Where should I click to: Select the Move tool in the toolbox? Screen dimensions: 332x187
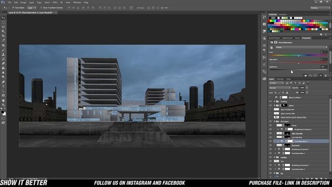3,18
